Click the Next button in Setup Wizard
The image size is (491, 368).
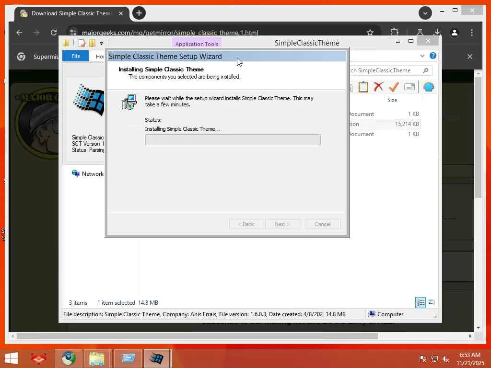tap(282, 224)
